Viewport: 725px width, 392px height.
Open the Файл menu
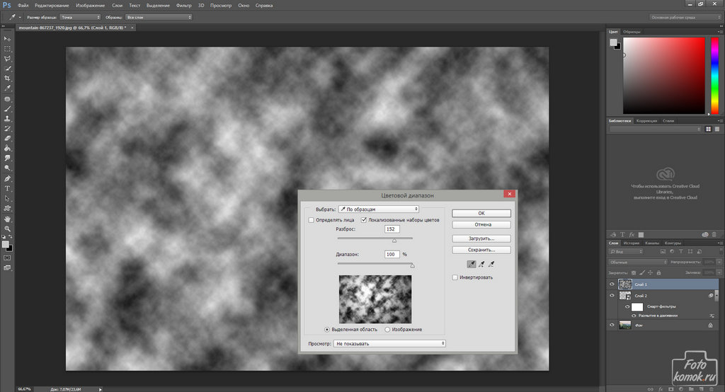click(x=23, y=6)
